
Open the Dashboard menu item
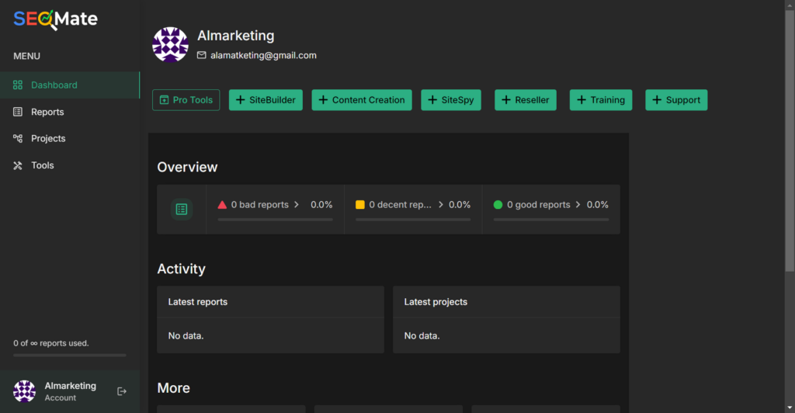[70, 85]
